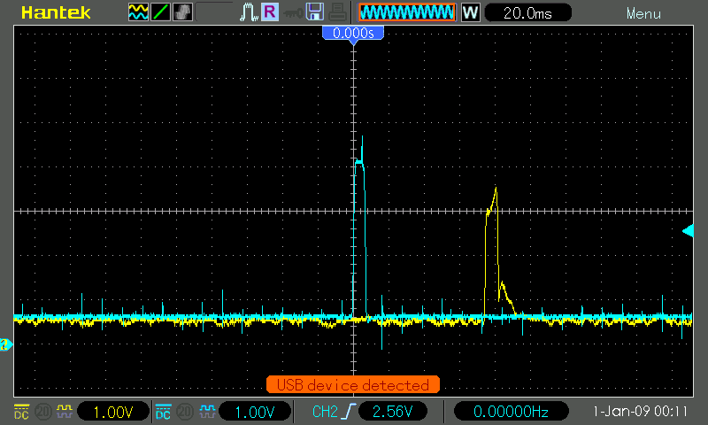Click the CH2 1.00V scale readout
The image size is (708, 425).
[255, 412]
